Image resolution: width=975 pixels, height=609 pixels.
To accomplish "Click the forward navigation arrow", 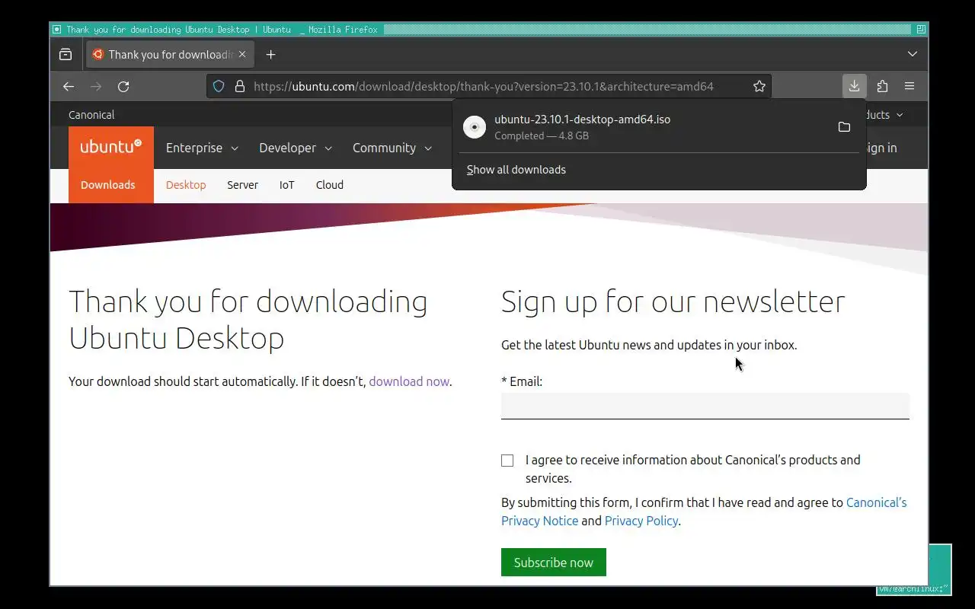I will point(96,87).
